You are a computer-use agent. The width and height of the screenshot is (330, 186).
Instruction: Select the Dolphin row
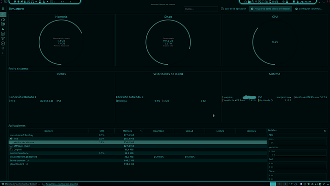click(138, 150)
